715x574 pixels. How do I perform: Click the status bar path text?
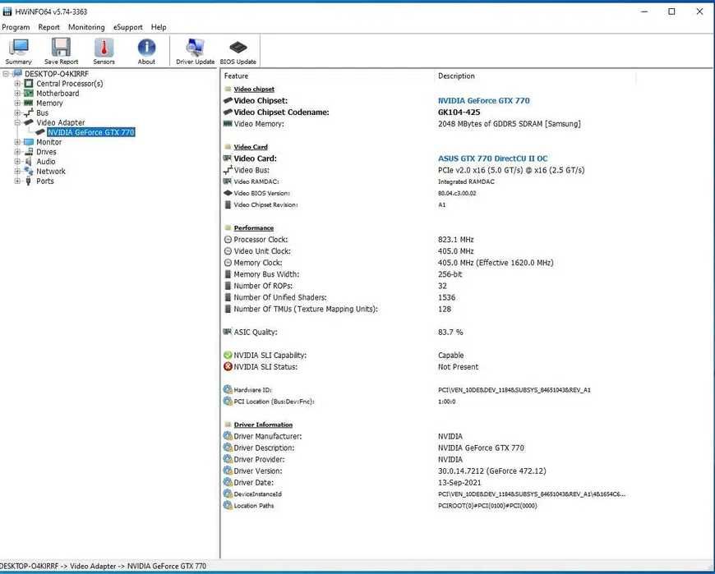[x=103, y=566]
